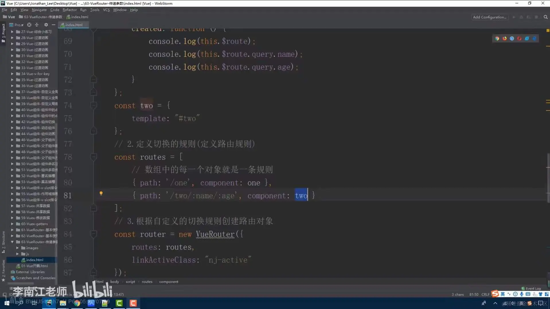Collapse the 63-VueRouter-传递参数 folder
Image resolution: width=550 pixels, height=309 pixels.
(x=12, y=242)
